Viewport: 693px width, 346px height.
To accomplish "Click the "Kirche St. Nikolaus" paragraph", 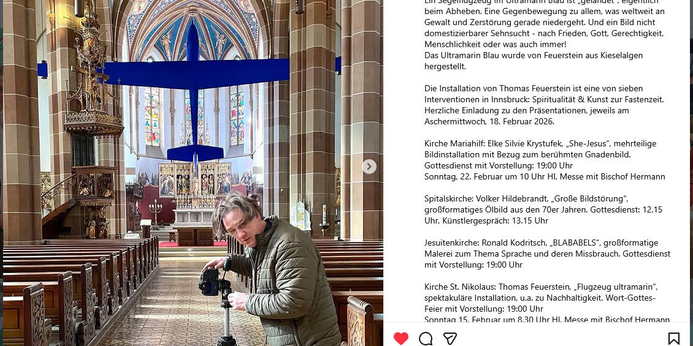I will point(546,303).
